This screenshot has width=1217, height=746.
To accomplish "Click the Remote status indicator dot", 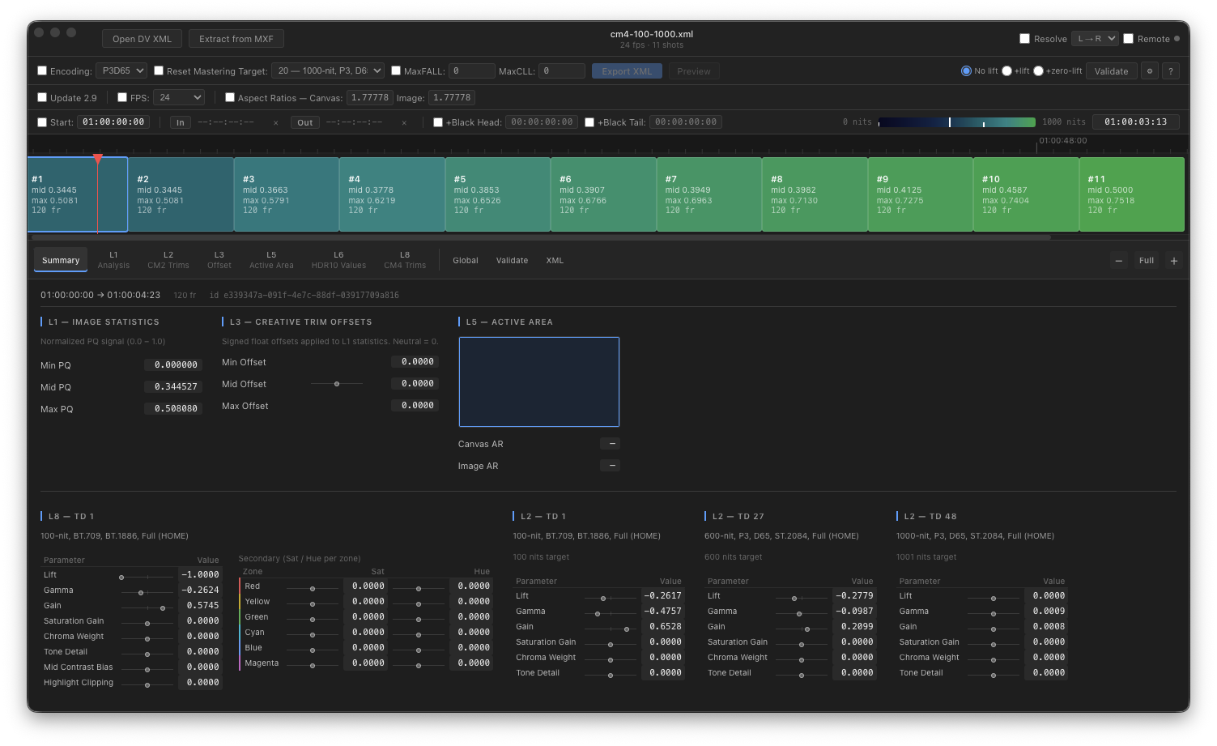I will 1175,38.
